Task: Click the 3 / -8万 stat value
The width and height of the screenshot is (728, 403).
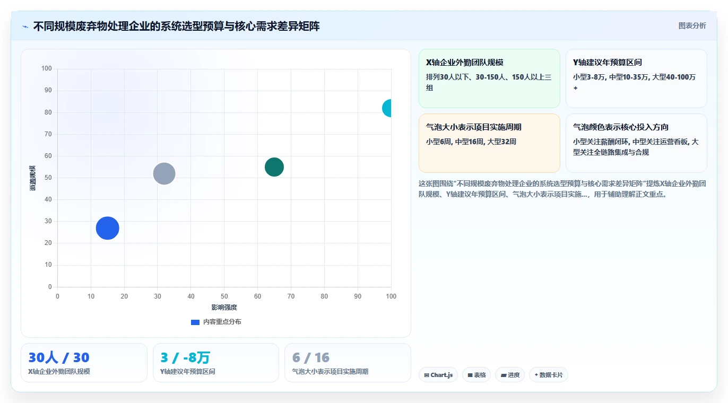Action: click(x=185, y=357)
